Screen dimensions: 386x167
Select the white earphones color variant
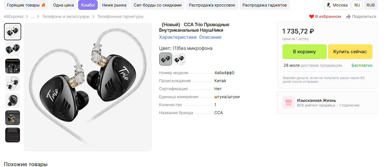pyautogui.click(x=179, y=59)
